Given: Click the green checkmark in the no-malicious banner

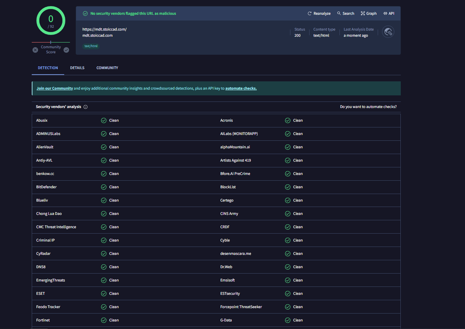Looking at the screenshot, I should pyautogui.click(x=85, y=13).
